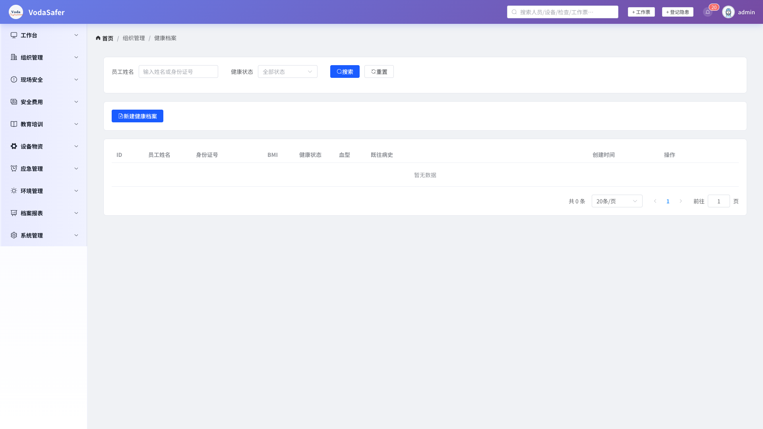Open the 20条/页 page size dropdown
The width and height of the screenshot is (763, 429).
(x=617, y=201)
